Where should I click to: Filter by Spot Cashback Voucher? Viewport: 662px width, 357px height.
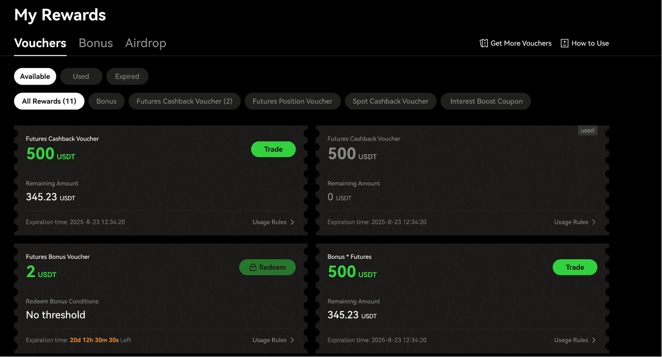coord(390,101)
